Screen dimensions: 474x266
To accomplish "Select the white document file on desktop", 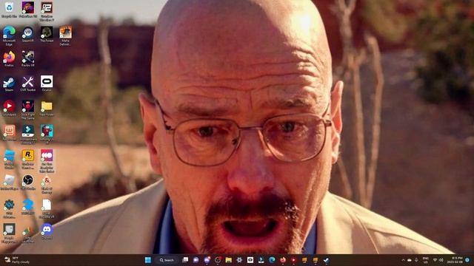I will (47, 208).
